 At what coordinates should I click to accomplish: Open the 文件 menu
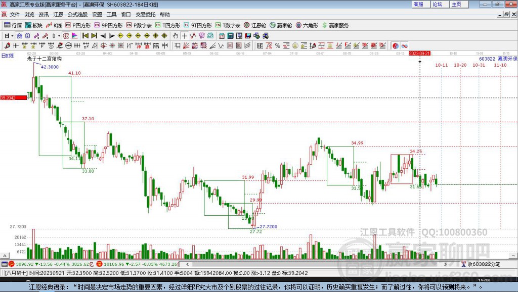coord(15,14)
